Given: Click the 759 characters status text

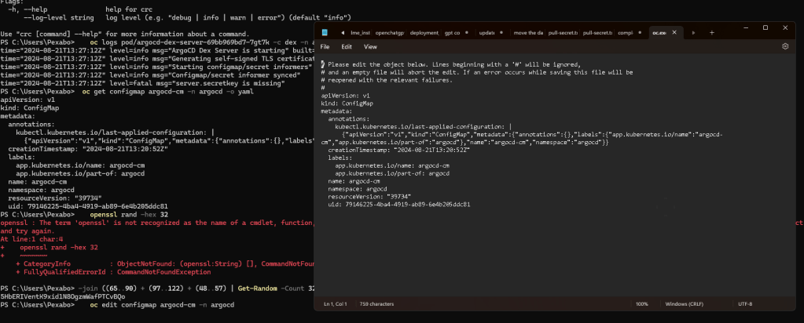Looking at the screenshot, I should point(376,304).
